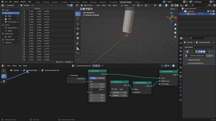
Task: Select the Cursor tool in viewport toolbar
Action: point(78,19)
